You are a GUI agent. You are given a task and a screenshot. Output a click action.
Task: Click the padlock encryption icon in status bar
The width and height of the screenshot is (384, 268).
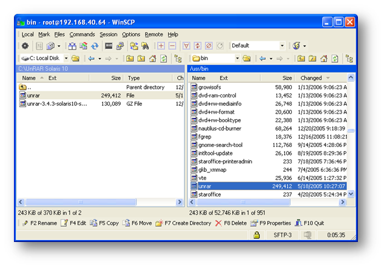[257, 235]
